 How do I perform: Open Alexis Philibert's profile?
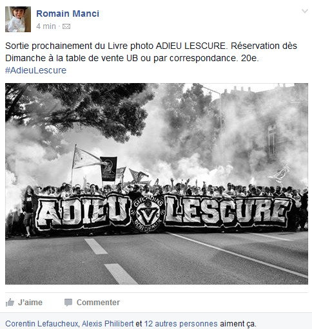(x=108, y=323)
